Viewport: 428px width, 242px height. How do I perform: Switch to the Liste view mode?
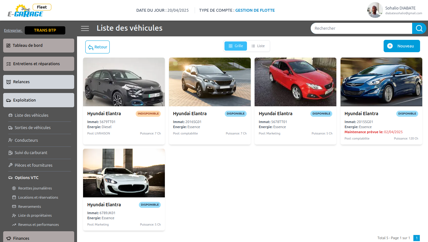click(x=258, y=46)
